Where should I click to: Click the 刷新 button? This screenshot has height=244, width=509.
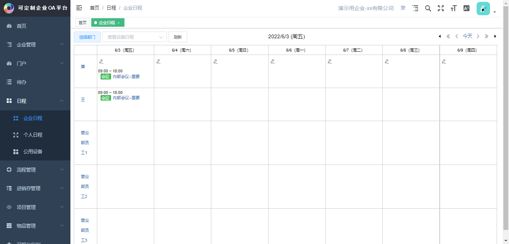[178, 37]
